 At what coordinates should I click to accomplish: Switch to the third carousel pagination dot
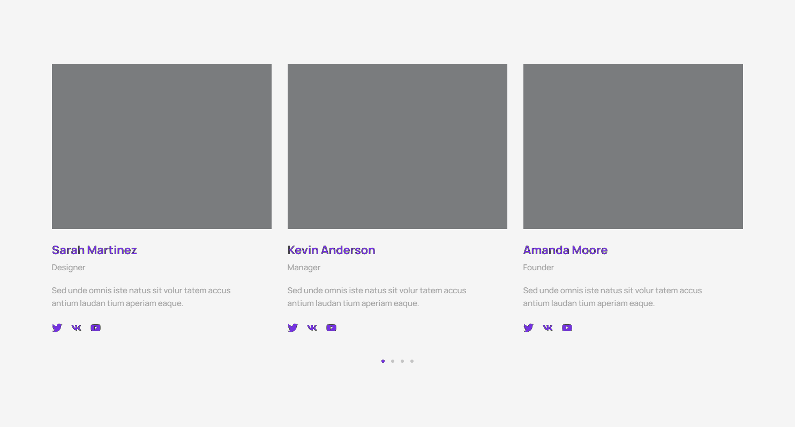(x=402, y=361)
